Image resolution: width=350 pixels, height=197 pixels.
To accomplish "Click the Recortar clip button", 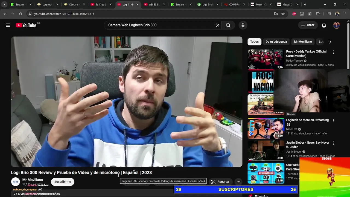I will (x=220, y=182).
